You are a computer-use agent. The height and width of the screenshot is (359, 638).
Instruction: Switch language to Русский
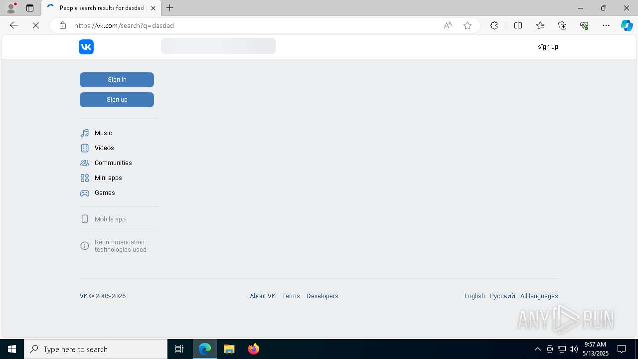pos(502,296)
